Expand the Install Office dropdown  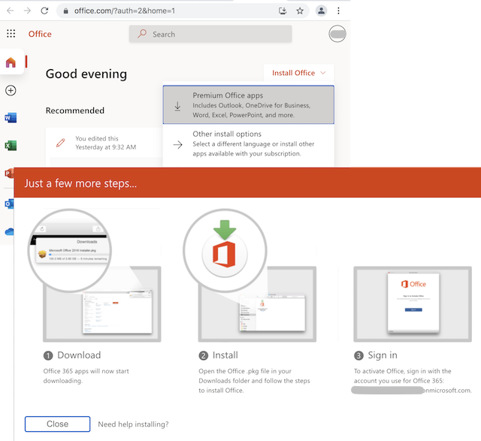pyautogui.click(x=299, y=73)
